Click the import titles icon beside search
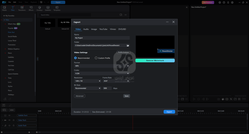Image resolution: width=249 pixels, height=134 pixels. coord(121,15)
